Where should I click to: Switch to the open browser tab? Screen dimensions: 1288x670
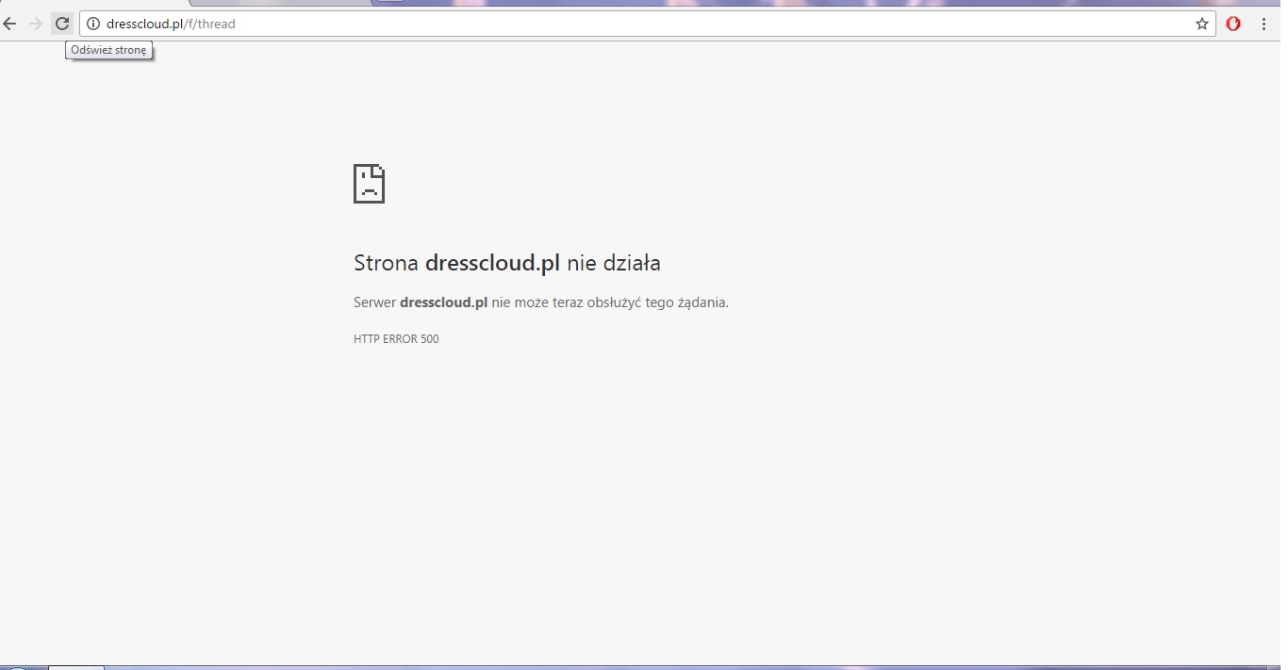[x=283, y=2]
